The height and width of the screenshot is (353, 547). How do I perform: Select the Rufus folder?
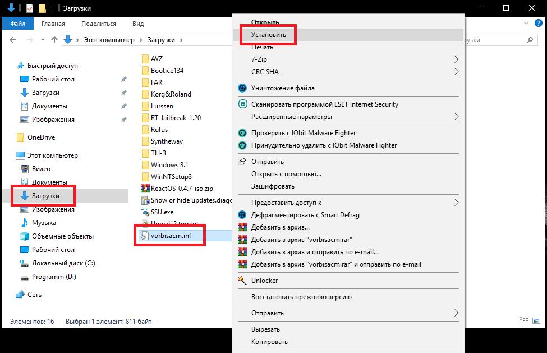[159, 130]
